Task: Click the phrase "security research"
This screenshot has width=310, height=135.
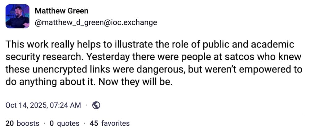Action: (46, 57)
